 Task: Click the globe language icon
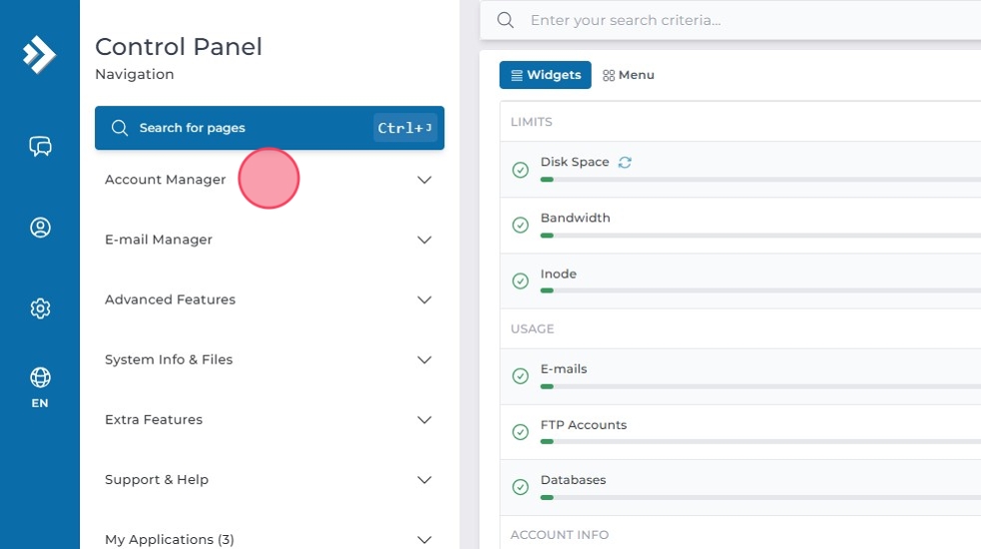(40, 377)
